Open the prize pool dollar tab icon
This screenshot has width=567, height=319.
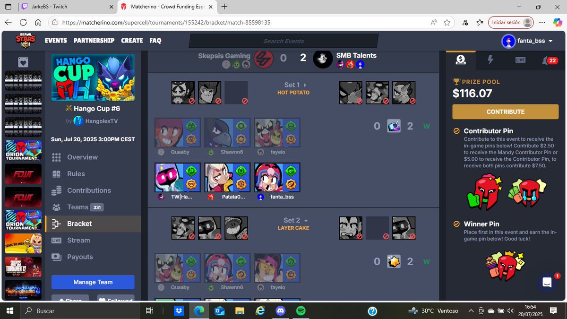pos(461,60)
